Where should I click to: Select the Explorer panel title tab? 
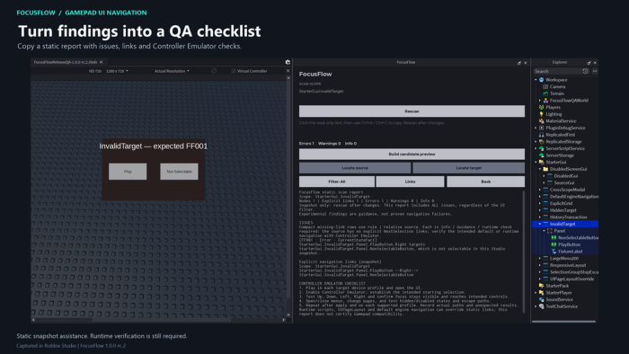559,62
